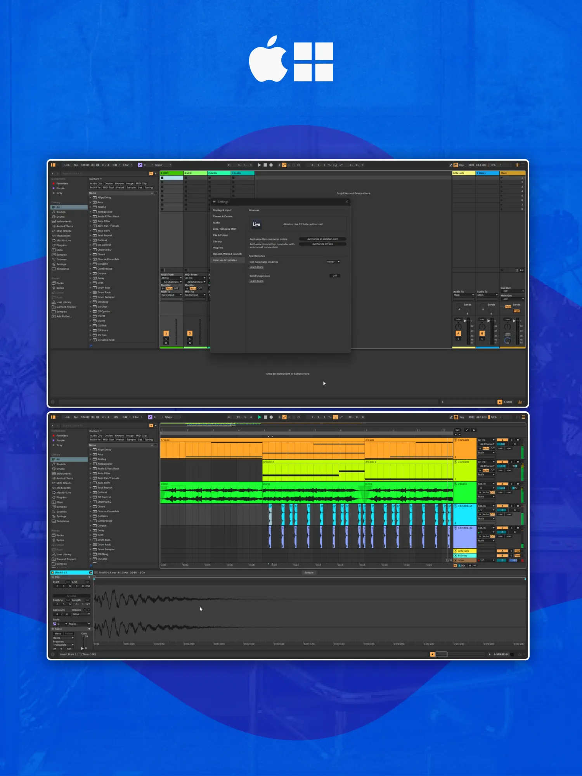The height and width of the screenshot is (776, 582).
Task: Click the Stop button in arrangement transport
Action: (265, 417)
